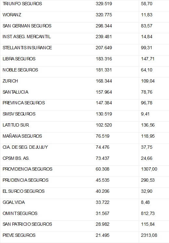Click EL SURCO SEGUROS amount 40.206

pyautogui.click(x=103, y=191)
